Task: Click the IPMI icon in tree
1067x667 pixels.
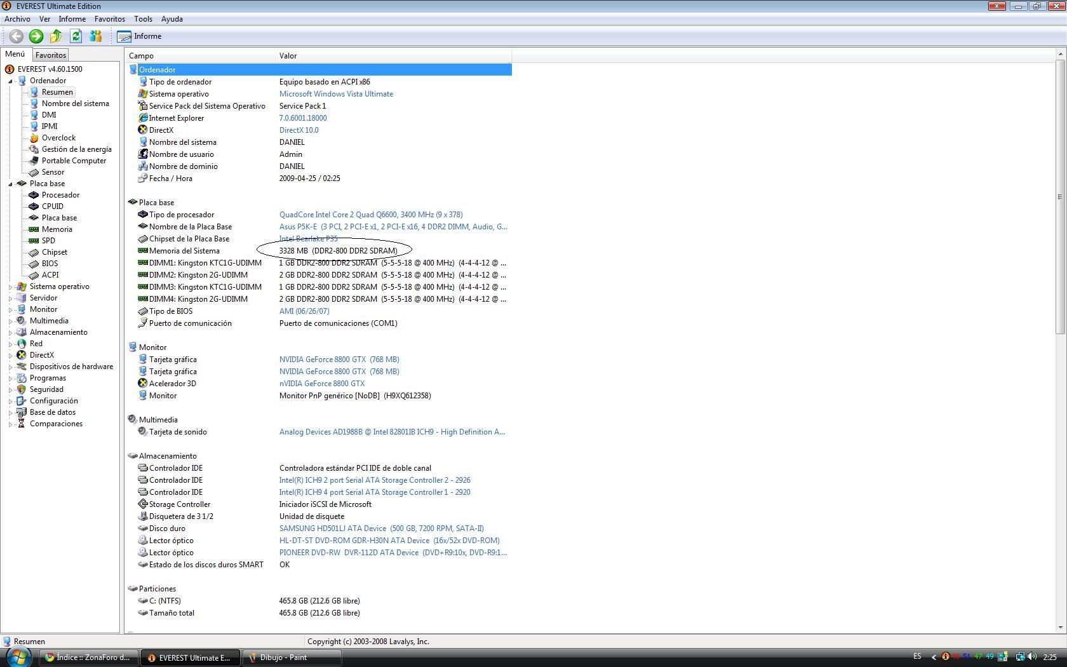Action: [34, 126]
